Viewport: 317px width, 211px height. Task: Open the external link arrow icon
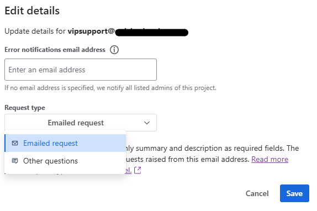pos(138,170)
